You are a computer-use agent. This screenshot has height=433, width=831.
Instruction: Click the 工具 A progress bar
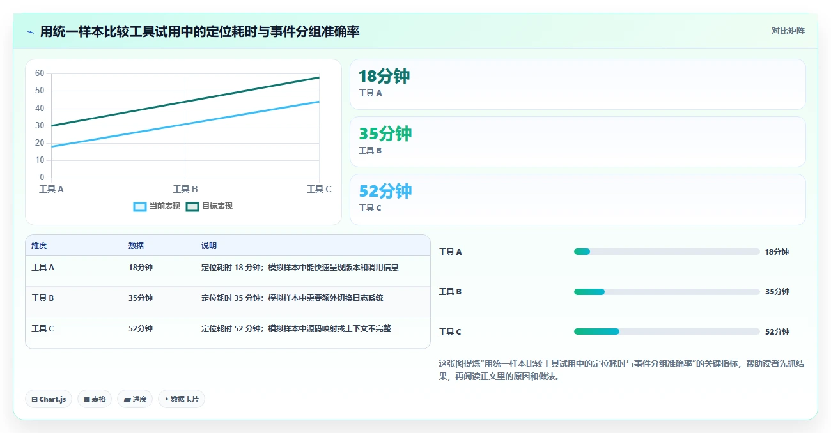667,252
